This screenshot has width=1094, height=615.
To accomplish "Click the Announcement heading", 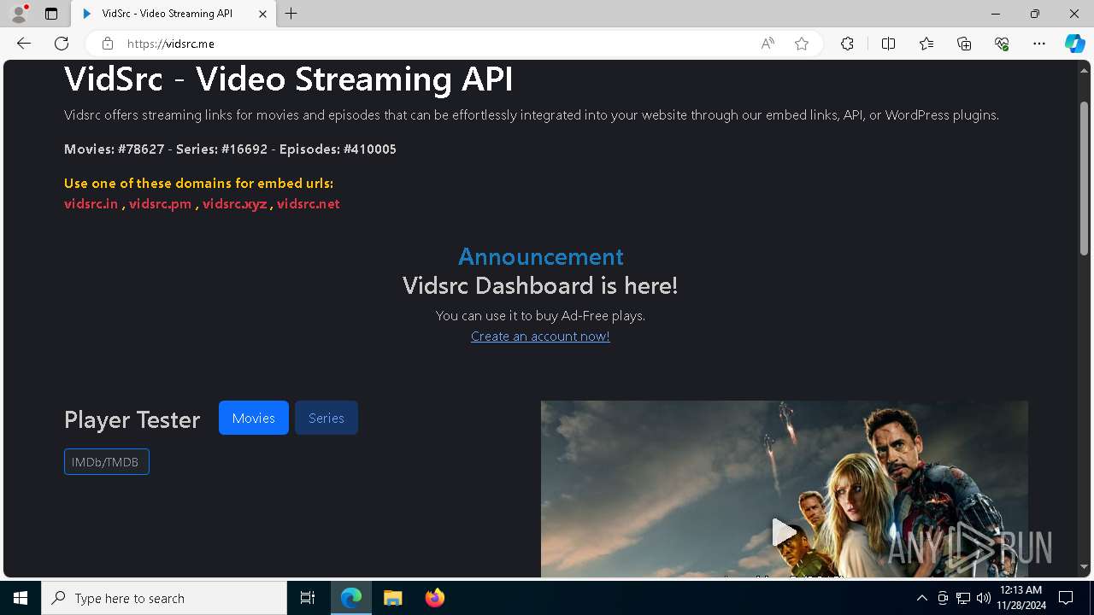I will click(x=540, y=256).
